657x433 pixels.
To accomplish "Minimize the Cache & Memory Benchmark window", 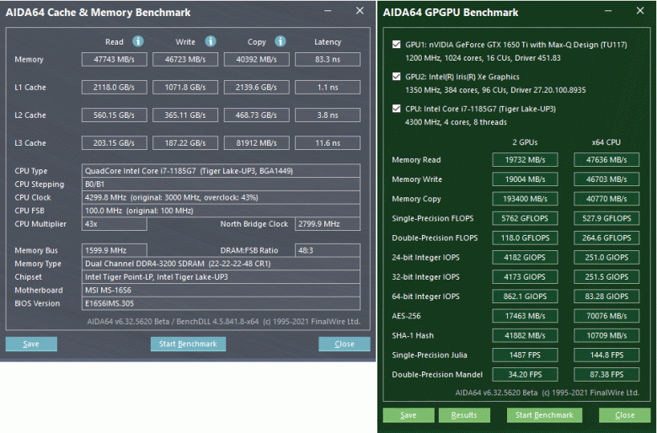I will click(329, 12).
